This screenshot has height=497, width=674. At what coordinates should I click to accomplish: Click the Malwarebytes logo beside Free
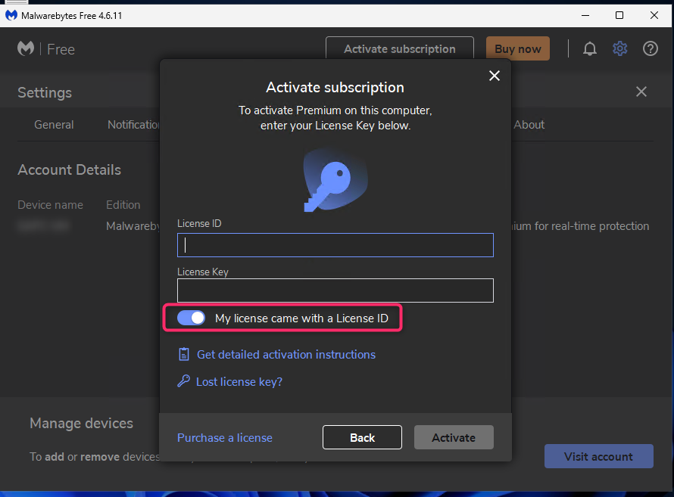(x=26, y=48)
